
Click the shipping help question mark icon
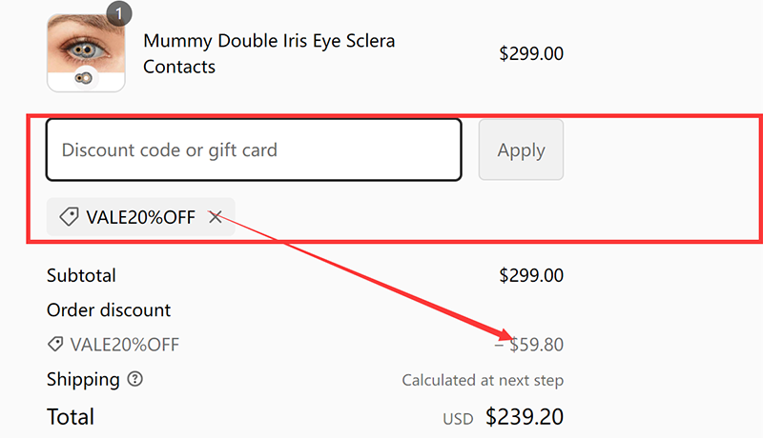(x=135, y=379)
